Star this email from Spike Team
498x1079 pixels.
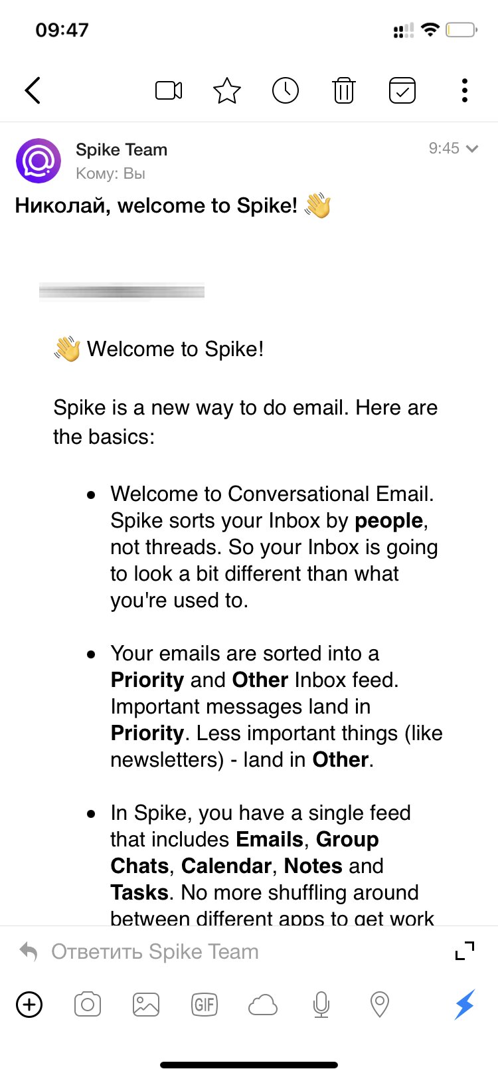click(227, 90)
